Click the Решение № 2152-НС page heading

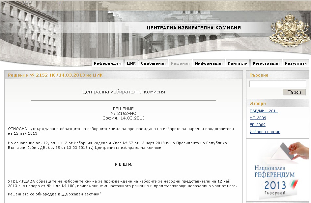[x=55, y=75]
